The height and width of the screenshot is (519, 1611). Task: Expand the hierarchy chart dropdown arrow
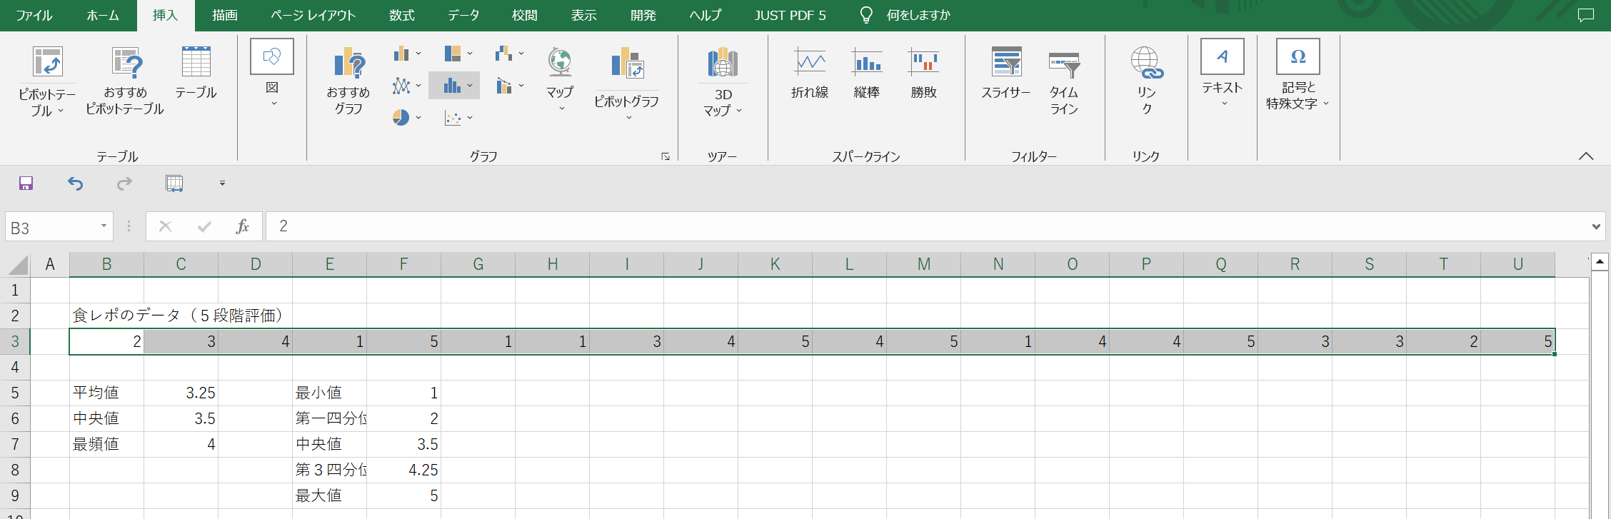470,54
